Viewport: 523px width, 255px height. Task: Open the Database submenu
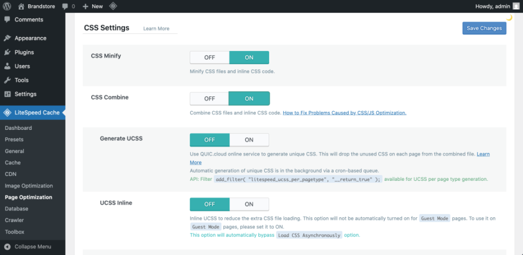tap(16, 208)
